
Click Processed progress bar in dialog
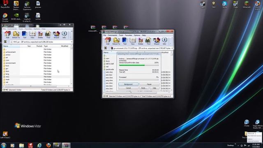coord(139,79)
